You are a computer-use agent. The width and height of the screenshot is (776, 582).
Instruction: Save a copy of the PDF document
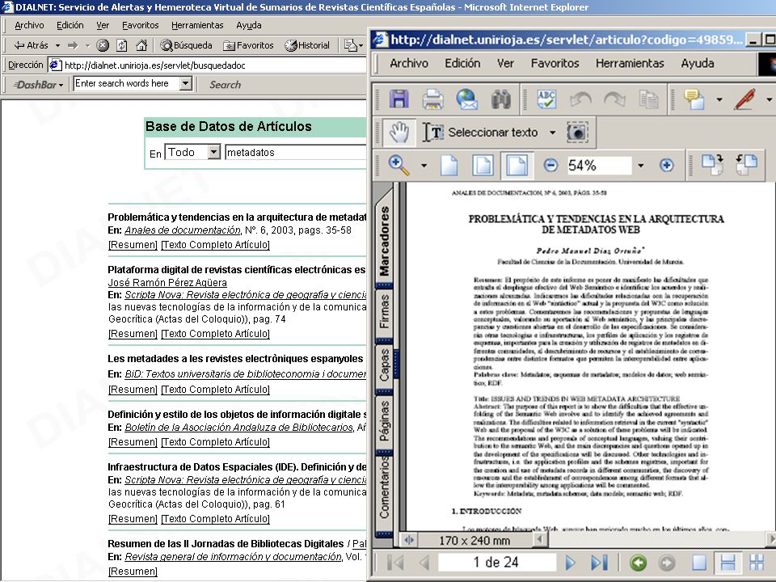coord(399,99)
